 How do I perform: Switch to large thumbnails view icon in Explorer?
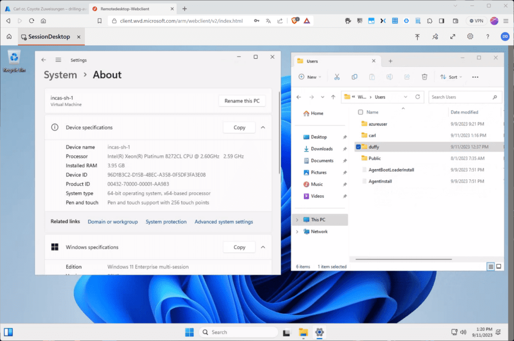coord(498,267)
